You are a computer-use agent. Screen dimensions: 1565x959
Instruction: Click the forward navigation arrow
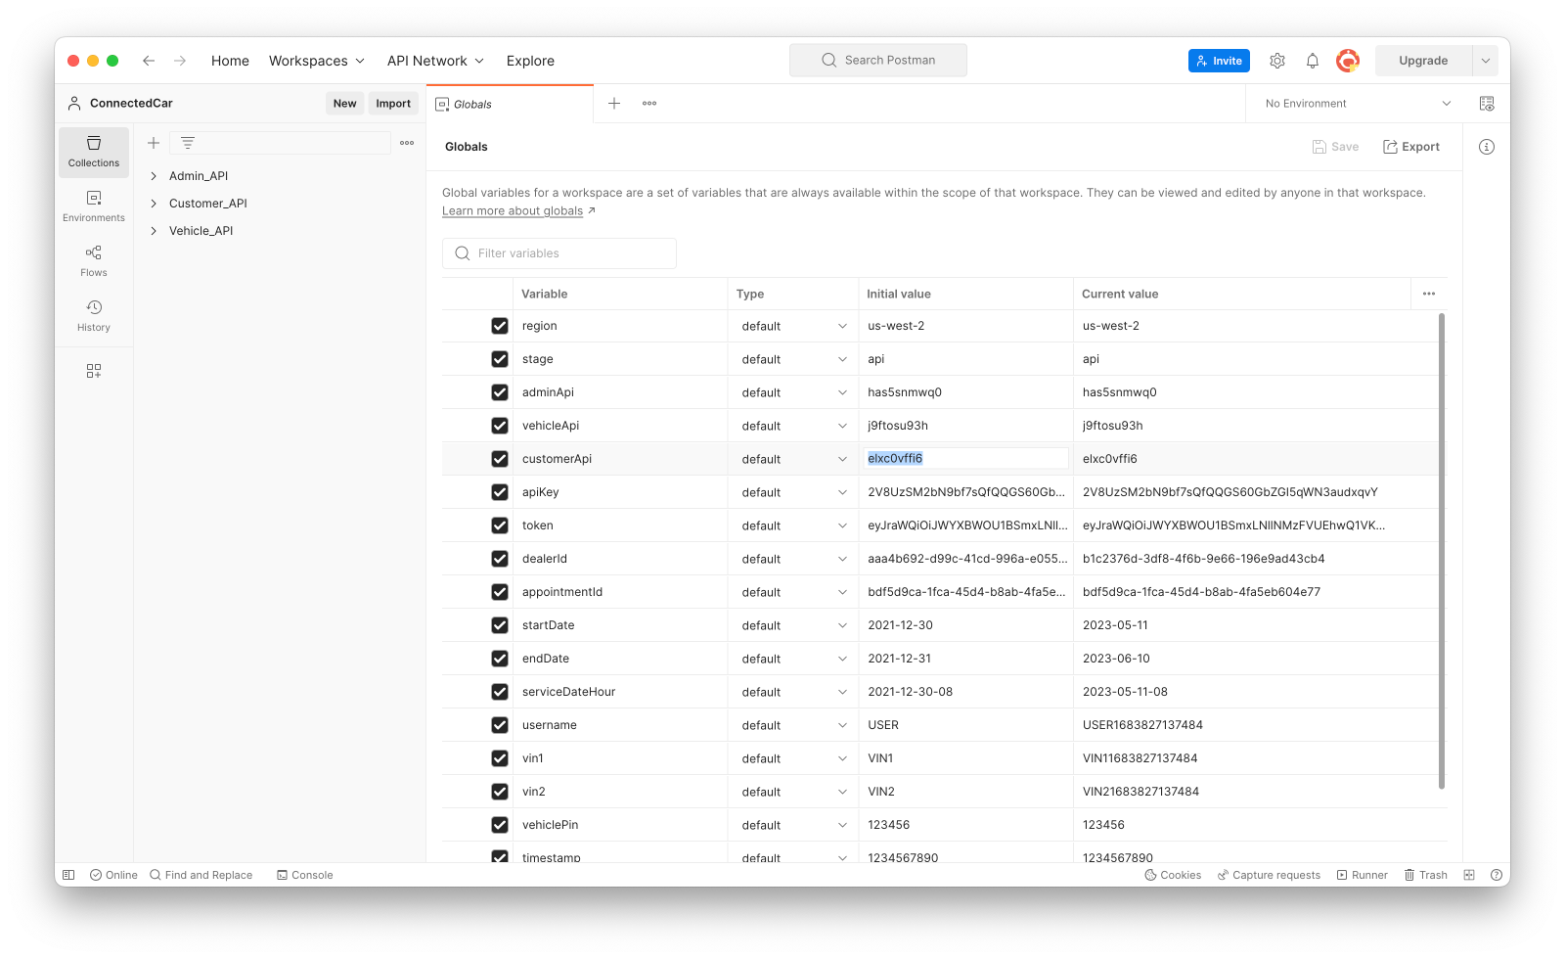click(180, 61)
